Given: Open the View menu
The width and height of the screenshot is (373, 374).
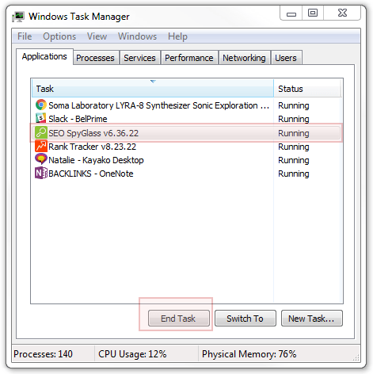Looking at the screenshot, I should [x=97, y=36].
